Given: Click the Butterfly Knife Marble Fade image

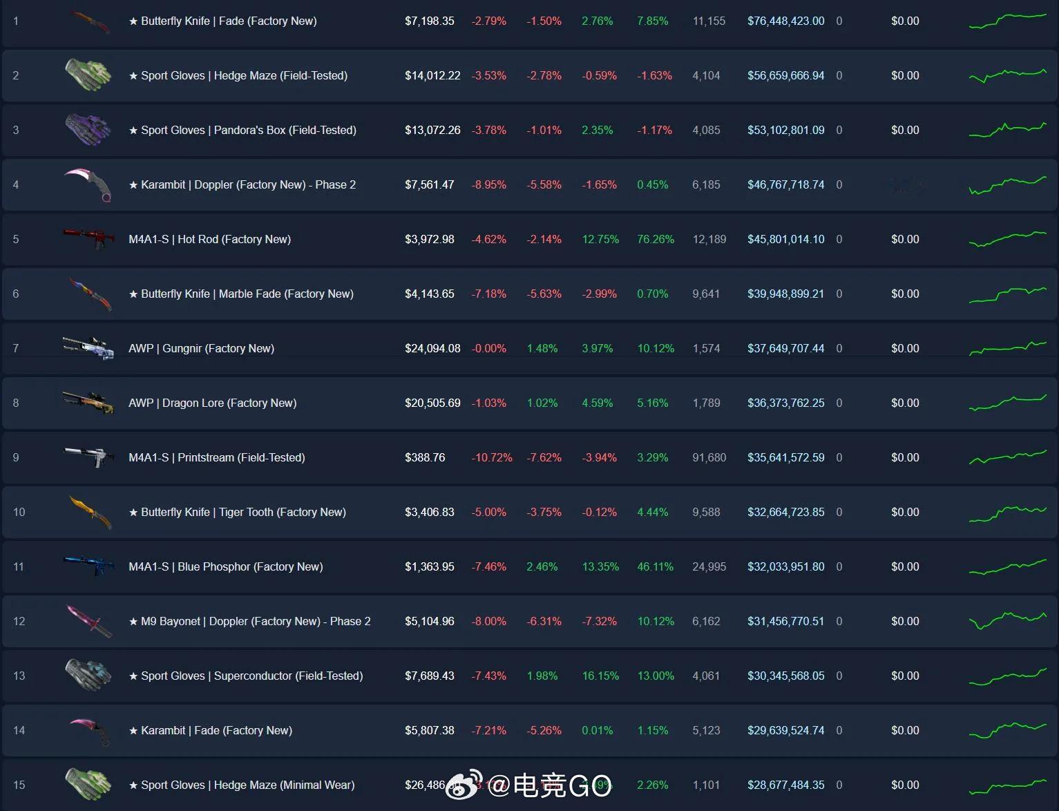Looking at the screenshot, I should (x=89, y=294).
